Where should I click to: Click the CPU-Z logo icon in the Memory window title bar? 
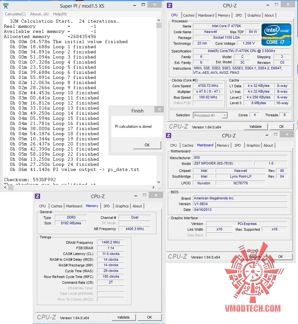click(37, 196)
